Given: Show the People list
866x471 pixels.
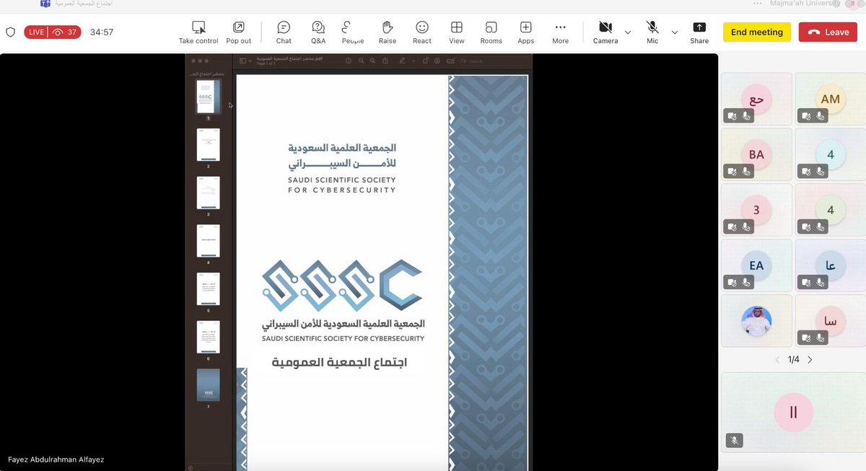Looking at the screenshot, I should point(353,32).
